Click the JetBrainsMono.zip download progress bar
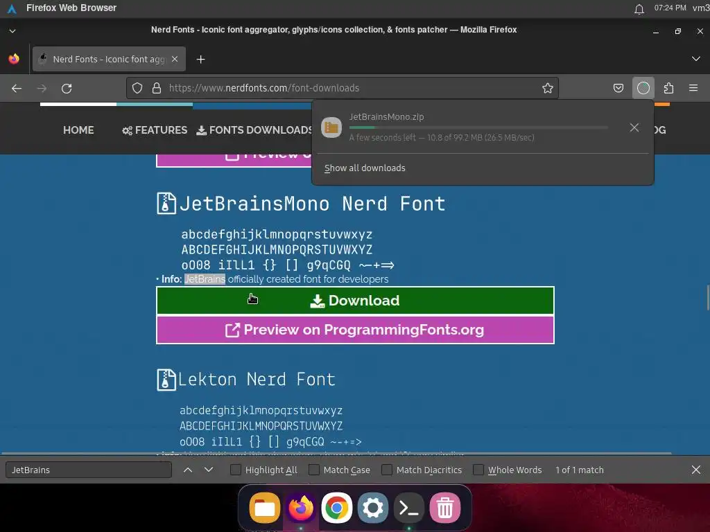Image resolution: width=710 pixels, height=532 pixels. (478, 127)
